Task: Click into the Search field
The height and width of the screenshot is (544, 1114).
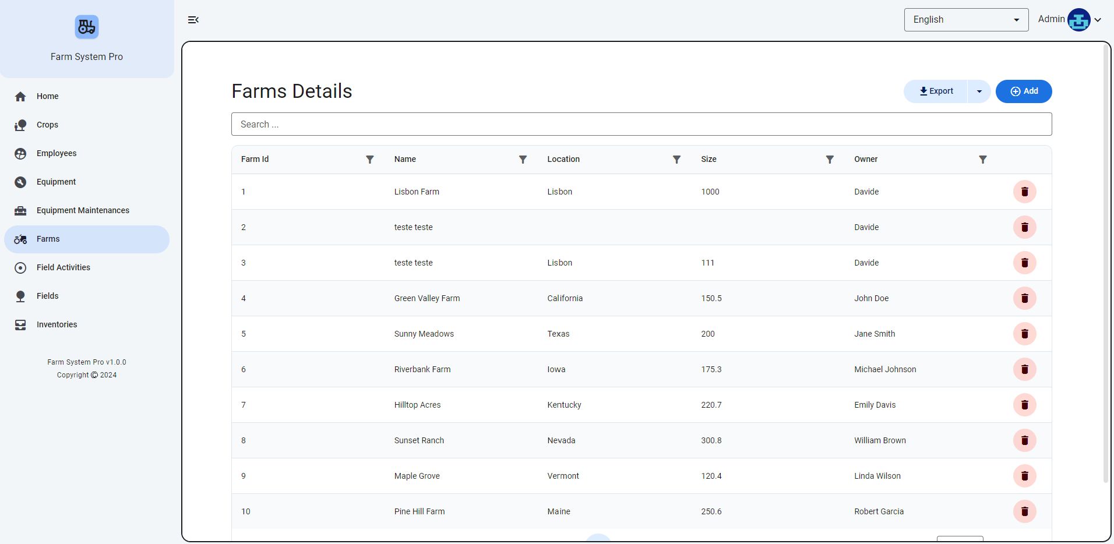Action: coord(641,124)
